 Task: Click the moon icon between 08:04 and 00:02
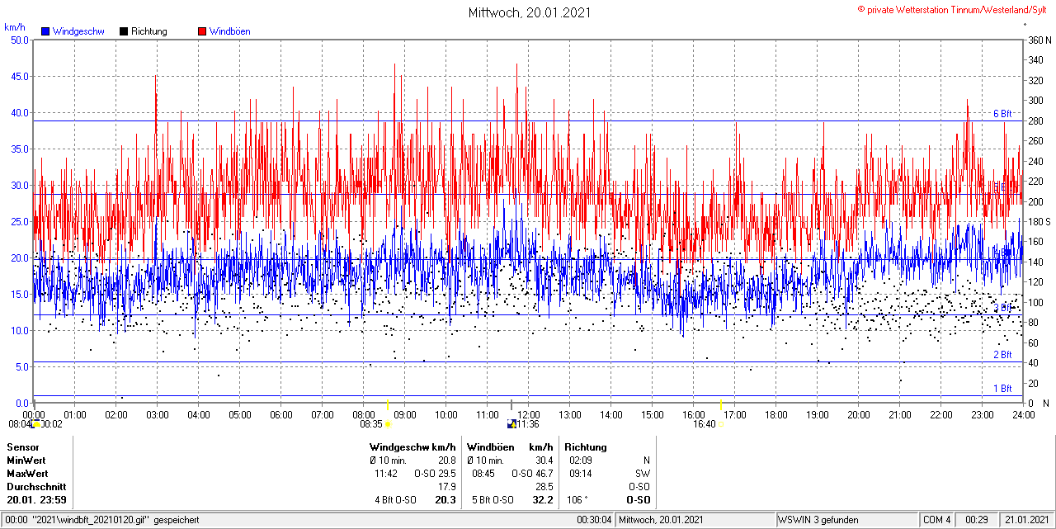click(x=36, y=424)
